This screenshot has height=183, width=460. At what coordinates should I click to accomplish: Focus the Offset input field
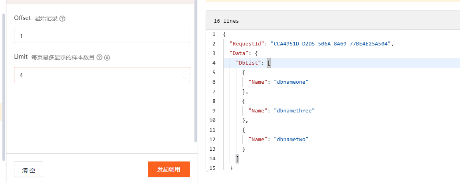(102, 36)
